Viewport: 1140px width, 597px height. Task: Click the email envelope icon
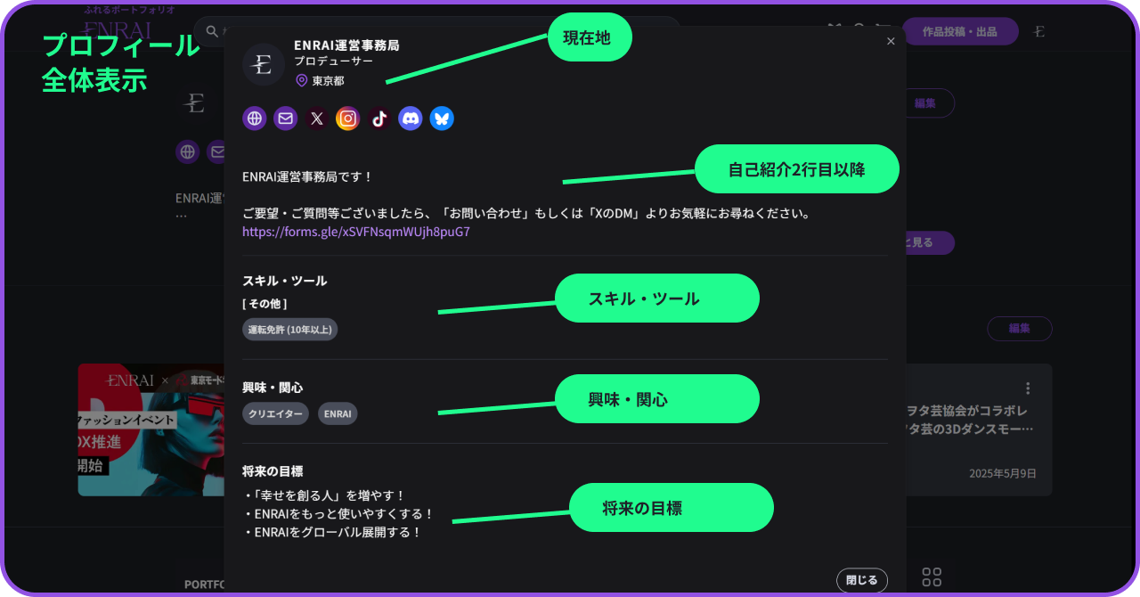coord(285,118)
